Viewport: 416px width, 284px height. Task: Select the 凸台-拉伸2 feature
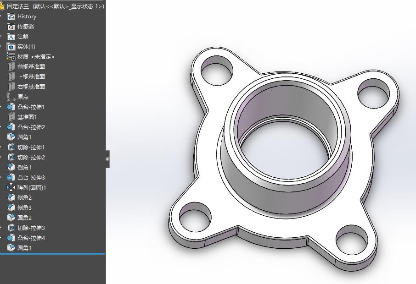point(26,127)
